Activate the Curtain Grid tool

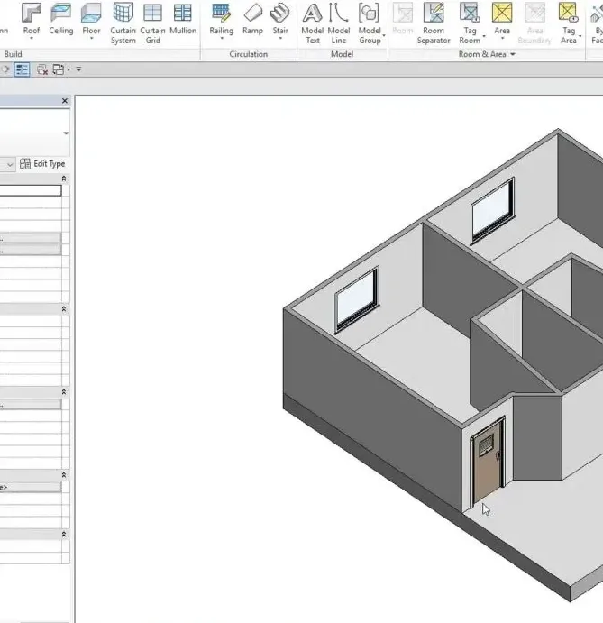point(152,19)
